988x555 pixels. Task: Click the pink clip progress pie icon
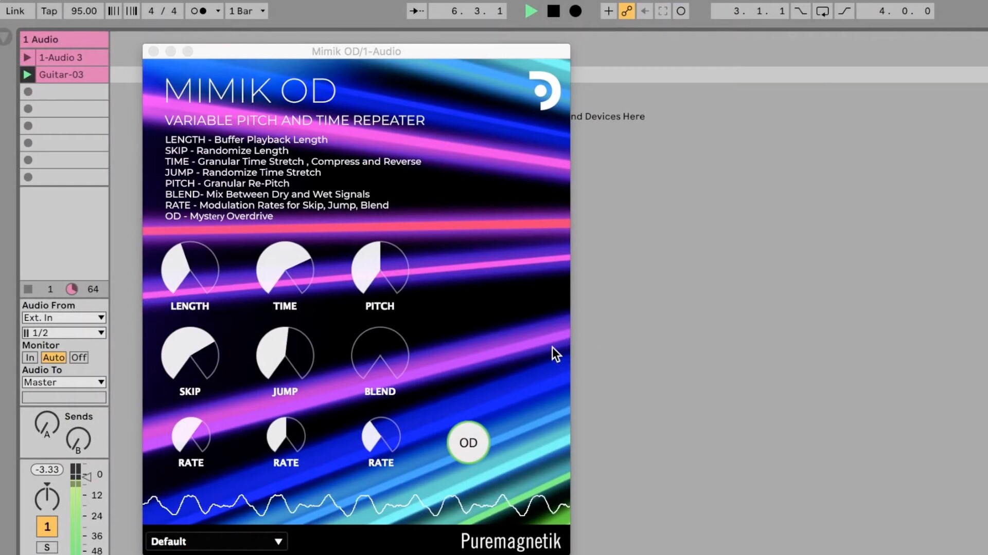pos(72,289)
